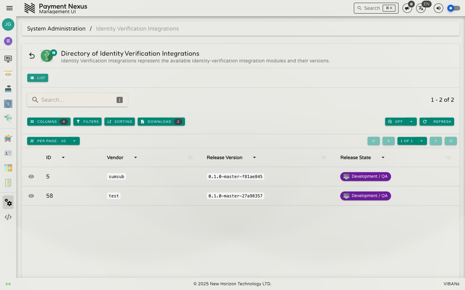The height and width of the screenshot is (290, 465).
Task: Open the Release State column dropdown
Action: [x=383, y=157]
